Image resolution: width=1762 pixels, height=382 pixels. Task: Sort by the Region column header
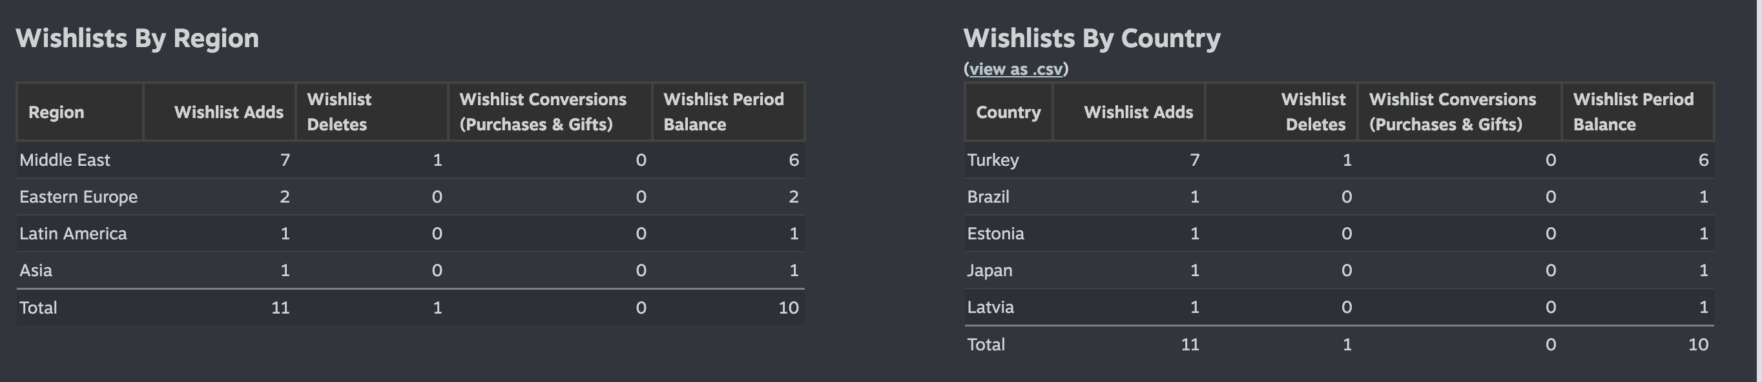(80, 112)
